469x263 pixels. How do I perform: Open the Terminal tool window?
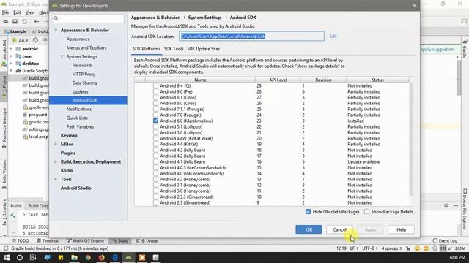click(x=47, y=240)
